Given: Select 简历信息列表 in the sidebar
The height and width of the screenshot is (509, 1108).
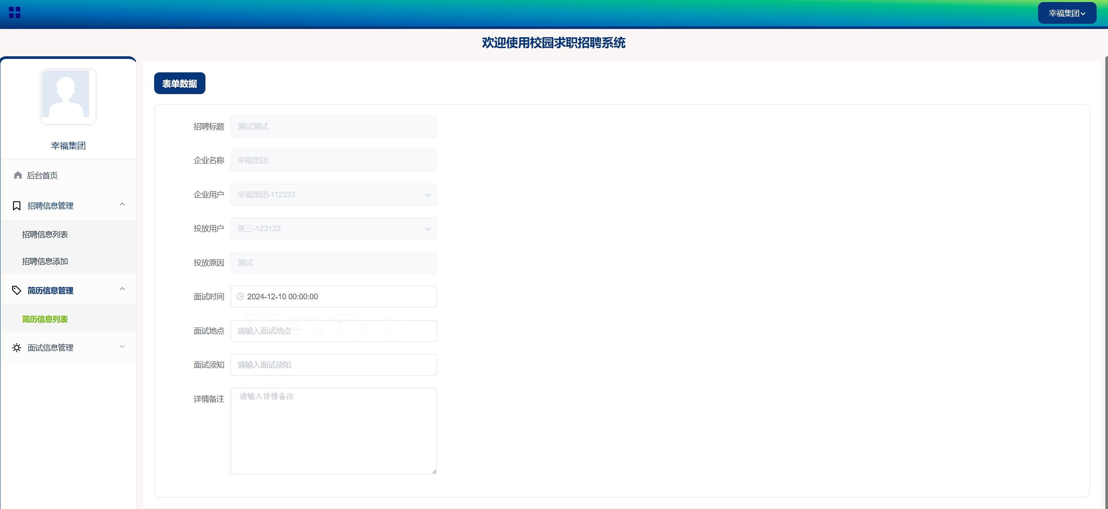Looking at the screenshot, I should 45,319.
